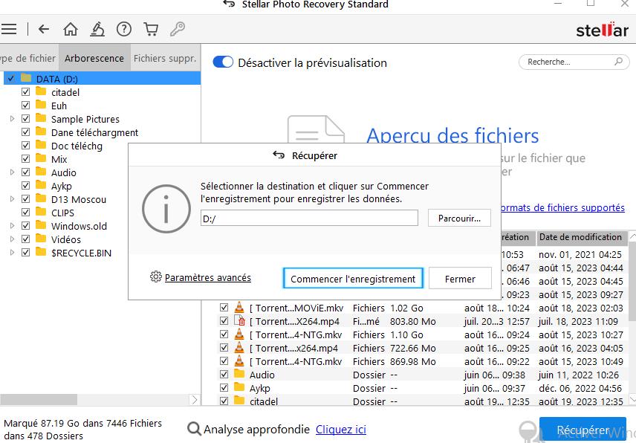The height and width of the screenshot is (443, 636).
Task: Click the Commencer l'enregistrement button
Action: tap(353, 279)
